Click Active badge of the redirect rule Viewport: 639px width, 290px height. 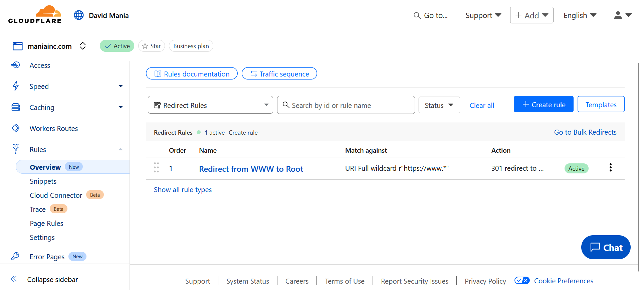(576, 168)
